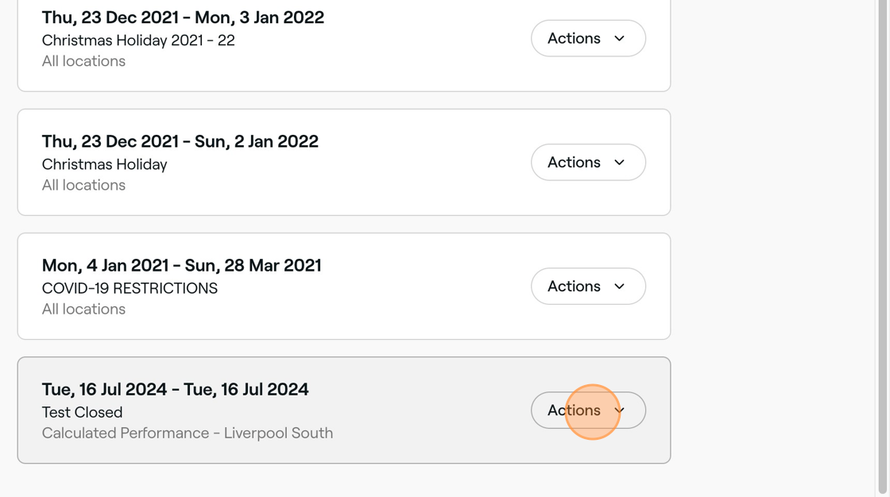Select the Thu, 23 Dec 2021 - Mon, 3 Jan 2022 heading
Screen dimensions: 890x497
tap(183, 17)
